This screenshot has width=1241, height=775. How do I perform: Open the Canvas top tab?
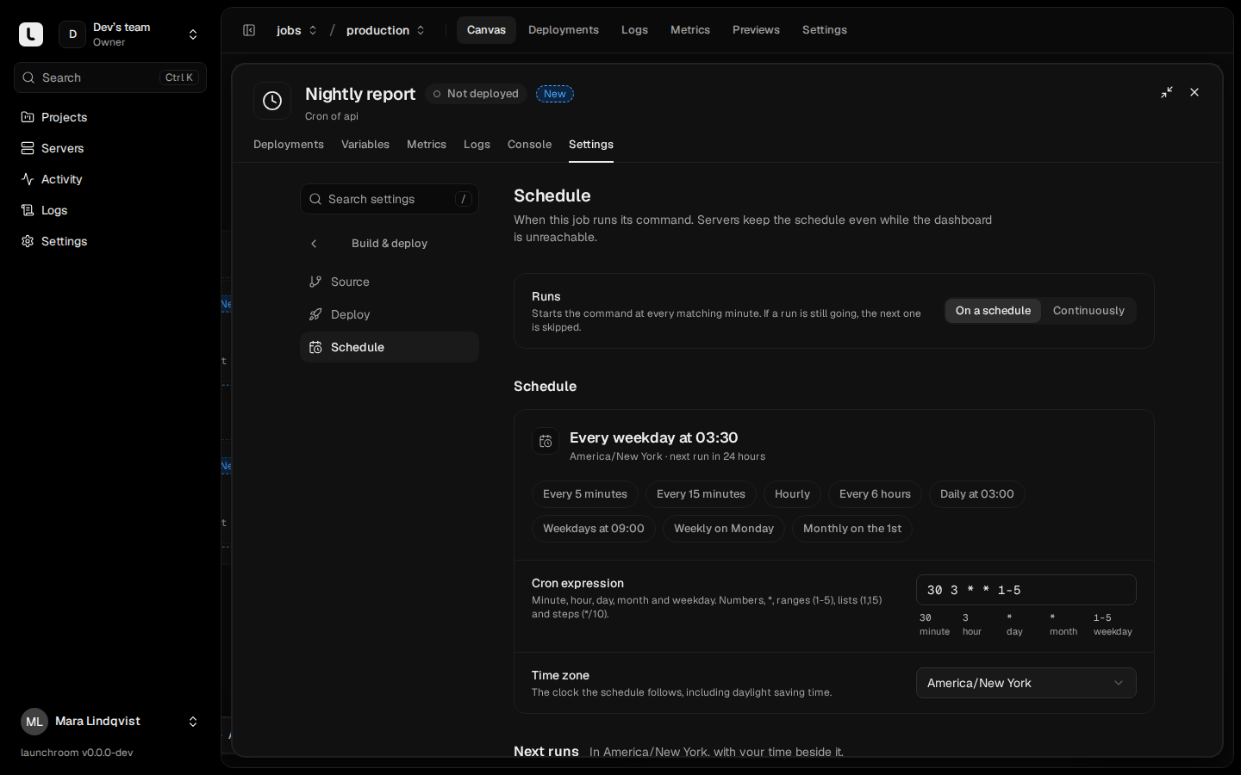[486, 30]
